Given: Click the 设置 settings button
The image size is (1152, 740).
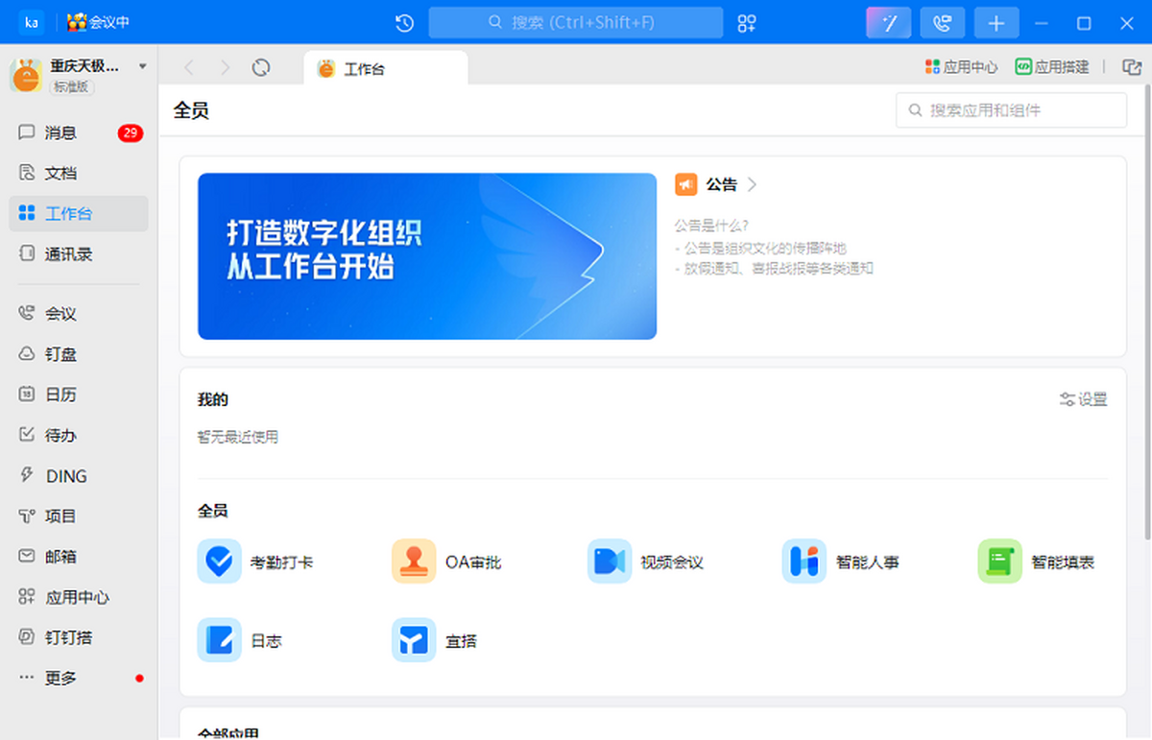Looking at the screenshot, I should click(1083, 399).
